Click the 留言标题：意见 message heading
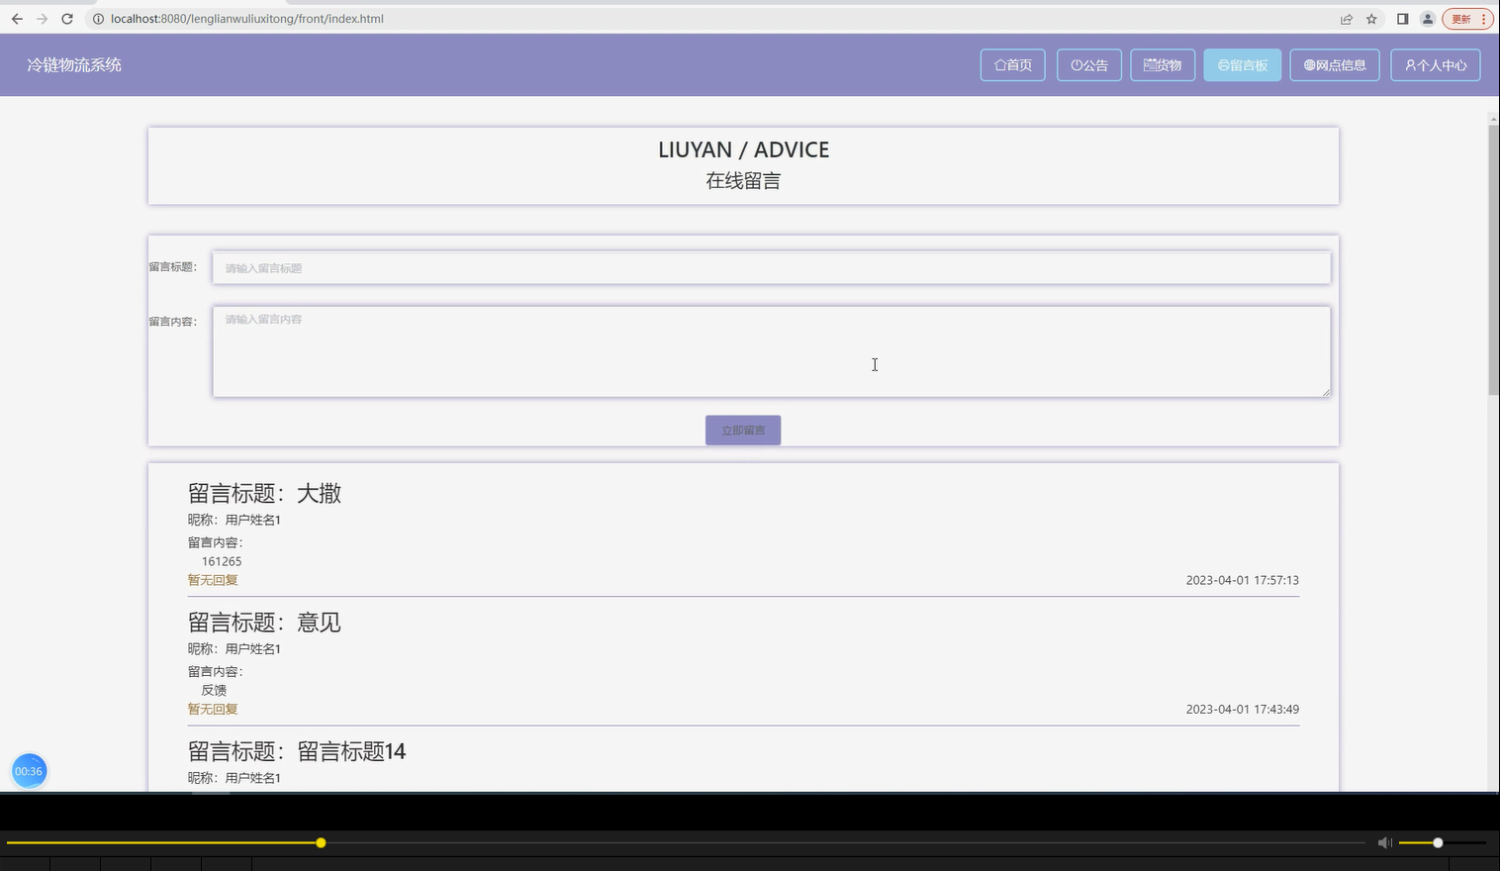 [264, 623]
